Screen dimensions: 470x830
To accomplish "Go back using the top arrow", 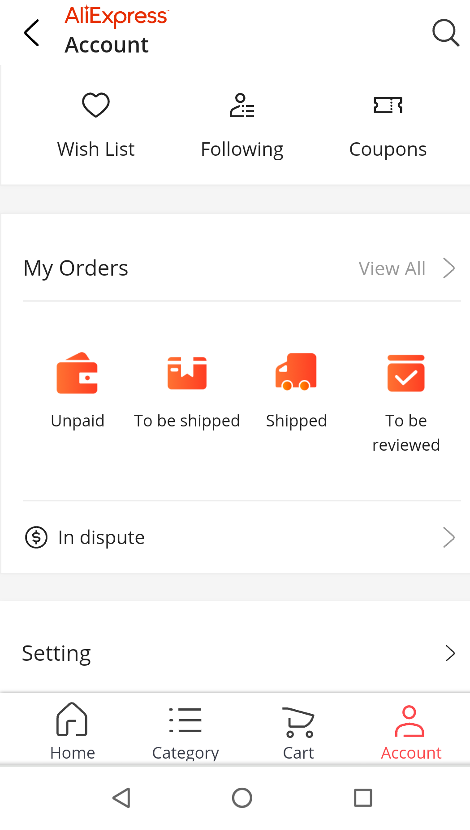I will (32, 33).
